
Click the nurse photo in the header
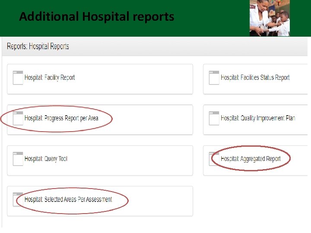pos(270,18)
